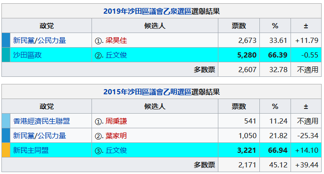The height and width of the screenshot is (174, 324).
Task: Click 候选人 column header in 2015 table
Action: click(155, 106)
